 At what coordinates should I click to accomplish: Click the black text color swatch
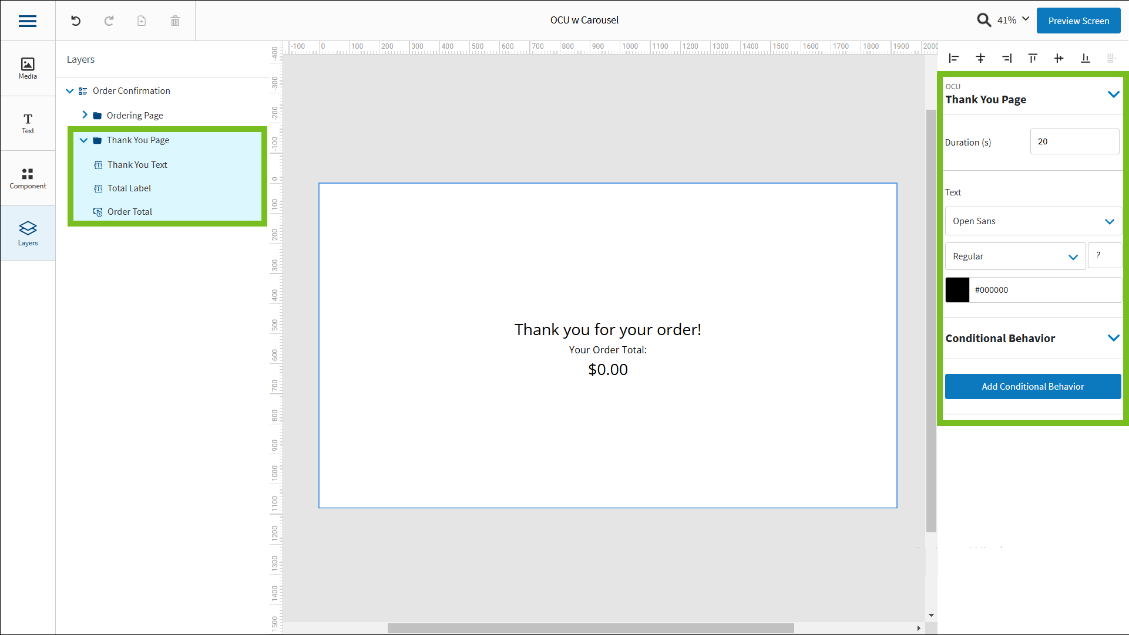[x=957, y=289]
